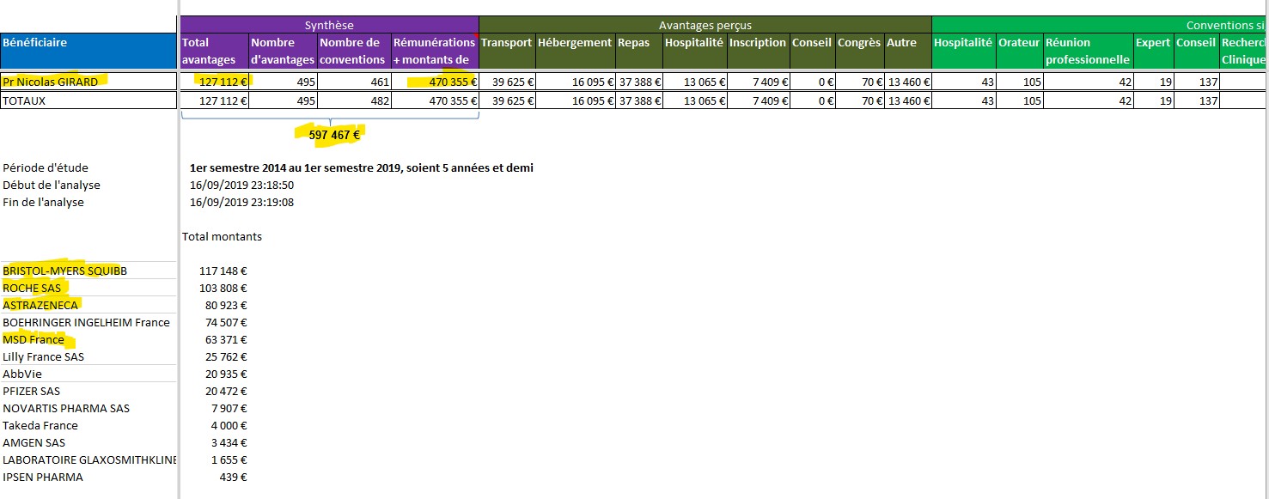
Task: Select 470 355 € in the TOTAUX row
Action: (x=435, y=100)
